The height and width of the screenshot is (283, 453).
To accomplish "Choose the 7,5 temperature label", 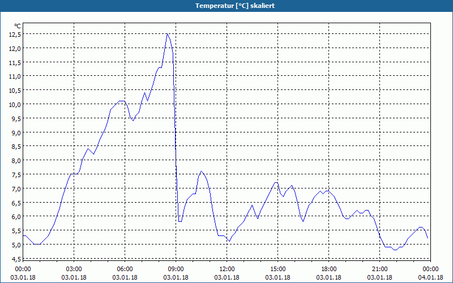I will pos(17,175).
